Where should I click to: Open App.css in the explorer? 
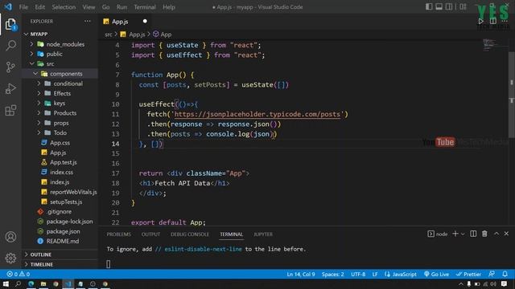pos(60,143)
